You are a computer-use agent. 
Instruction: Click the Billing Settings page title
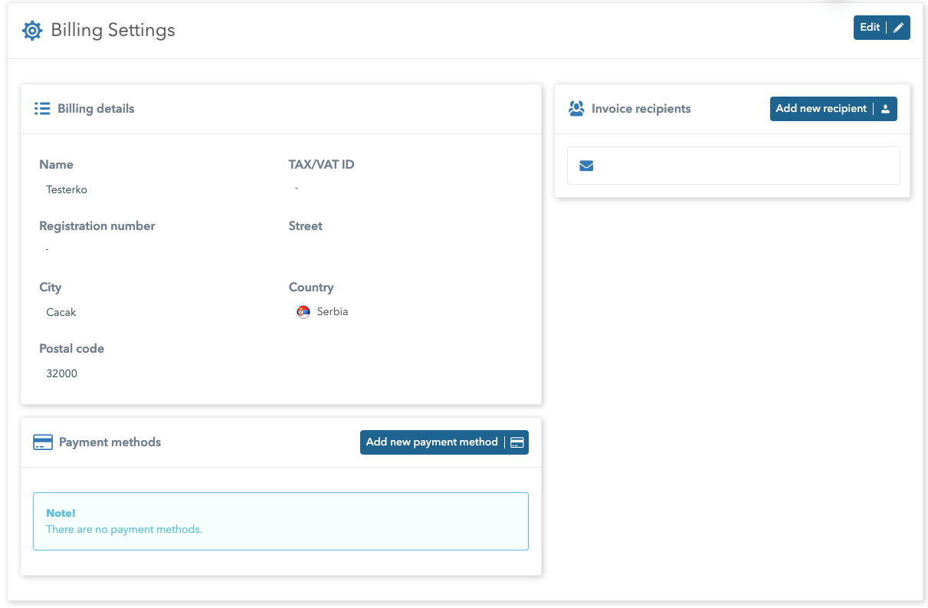coord(113,31)
